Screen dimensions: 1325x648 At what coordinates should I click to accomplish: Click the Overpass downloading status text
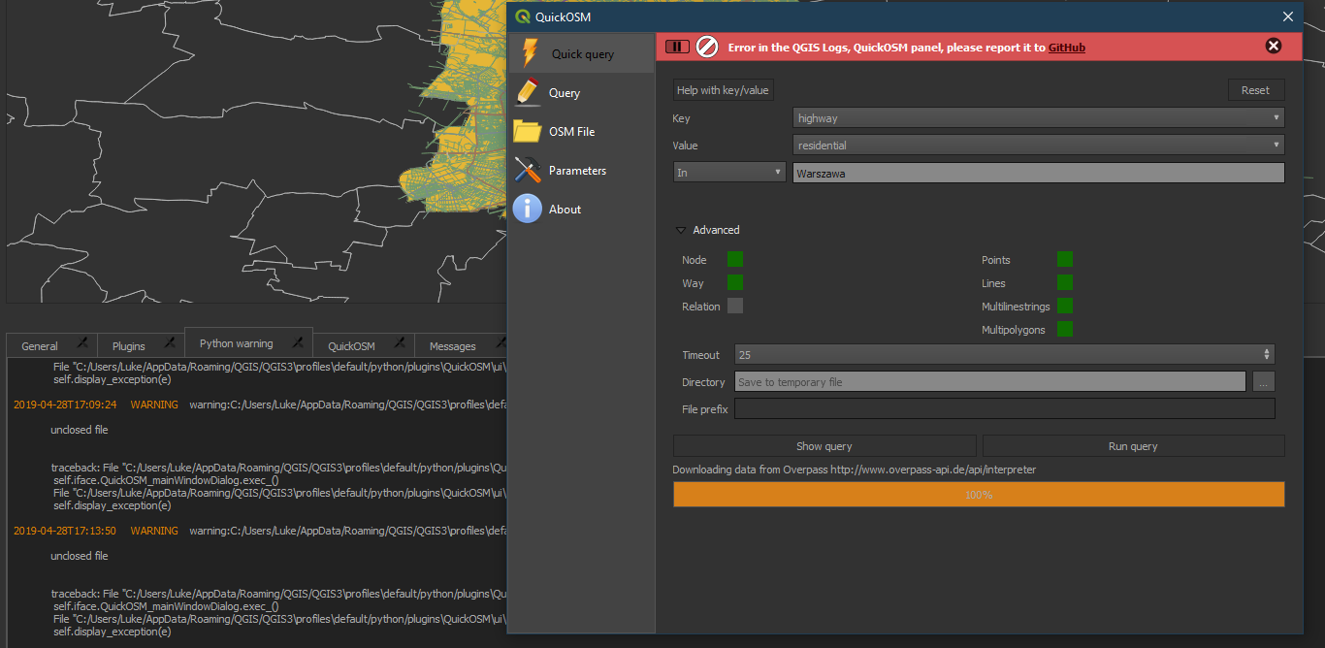[x=855, y=470]
